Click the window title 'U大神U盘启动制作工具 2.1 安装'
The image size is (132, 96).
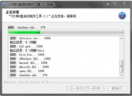pos(30,4)
